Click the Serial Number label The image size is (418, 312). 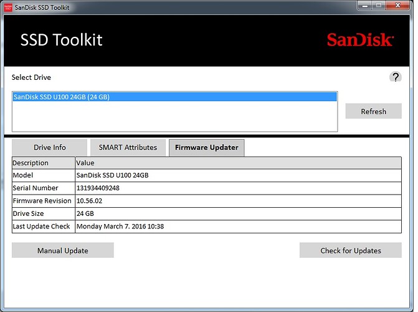(36, 188)
